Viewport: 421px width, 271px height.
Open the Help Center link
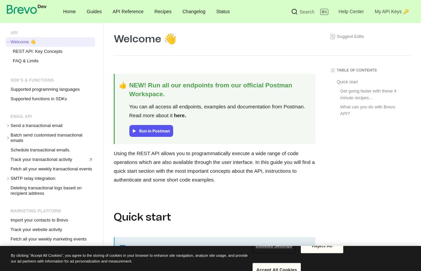point(351,12)
